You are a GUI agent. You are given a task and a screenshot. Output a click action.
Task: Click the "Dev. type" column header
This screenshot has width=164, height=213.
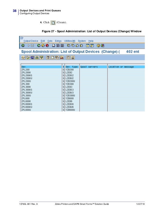click(x=72, y=67)
